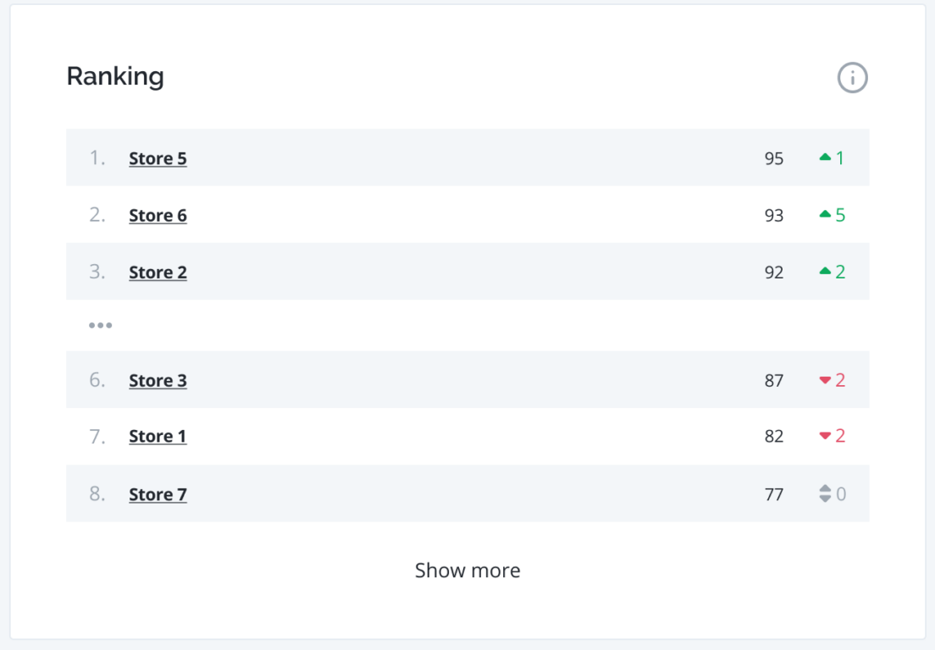
Task: Open the Store 1 link
Action: click(158, 437)
